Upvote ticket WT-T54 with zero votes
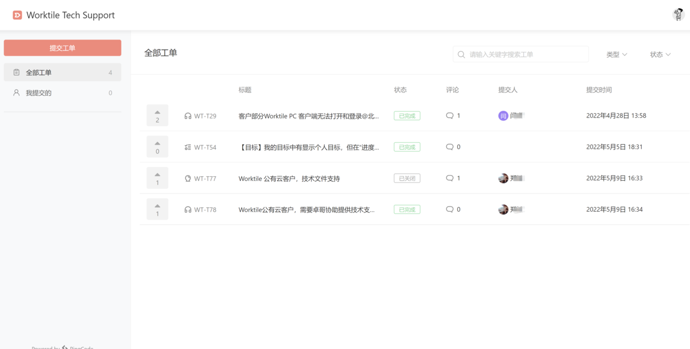The image size is (690, 349). [158, 146]
